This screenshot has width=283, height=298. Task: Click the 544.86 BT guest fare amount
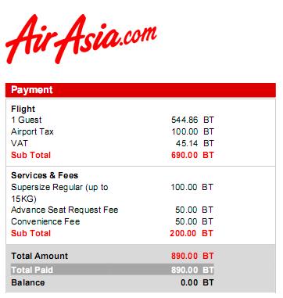pos(192,120)
